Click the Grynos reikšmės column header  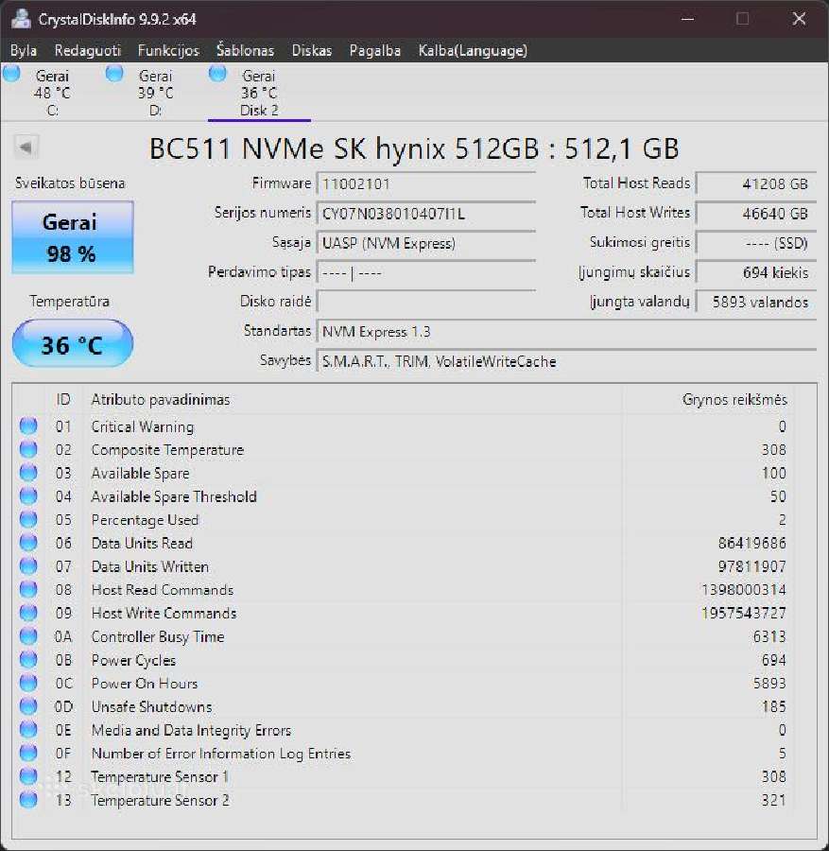(x=734, y=399)
